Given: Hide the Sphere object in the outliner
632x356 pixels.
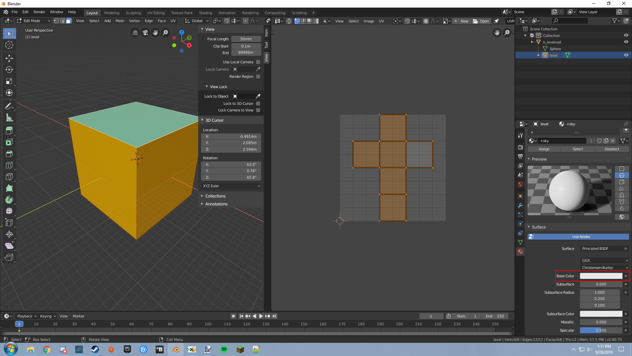Looking at the screenshot, I should (x=626, y=48).
